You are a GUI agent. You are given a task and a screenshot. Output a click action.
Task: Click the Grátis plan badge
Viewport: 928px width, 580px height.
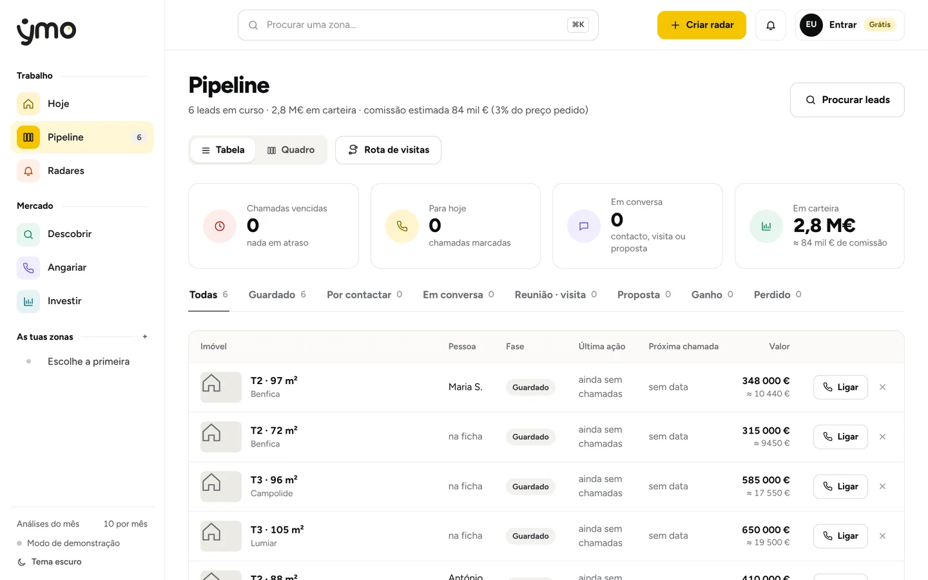point(880,25)
